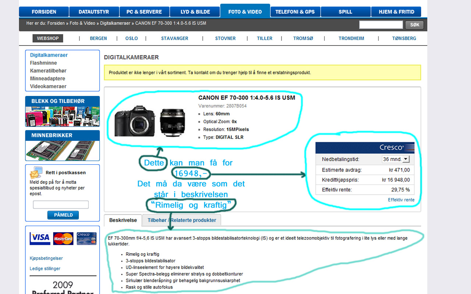The height and width of the screenshot is (294, 471).
Task: Open Flashminne in sidebar menu
Action: pyautogui.click(x=43, y=63)
